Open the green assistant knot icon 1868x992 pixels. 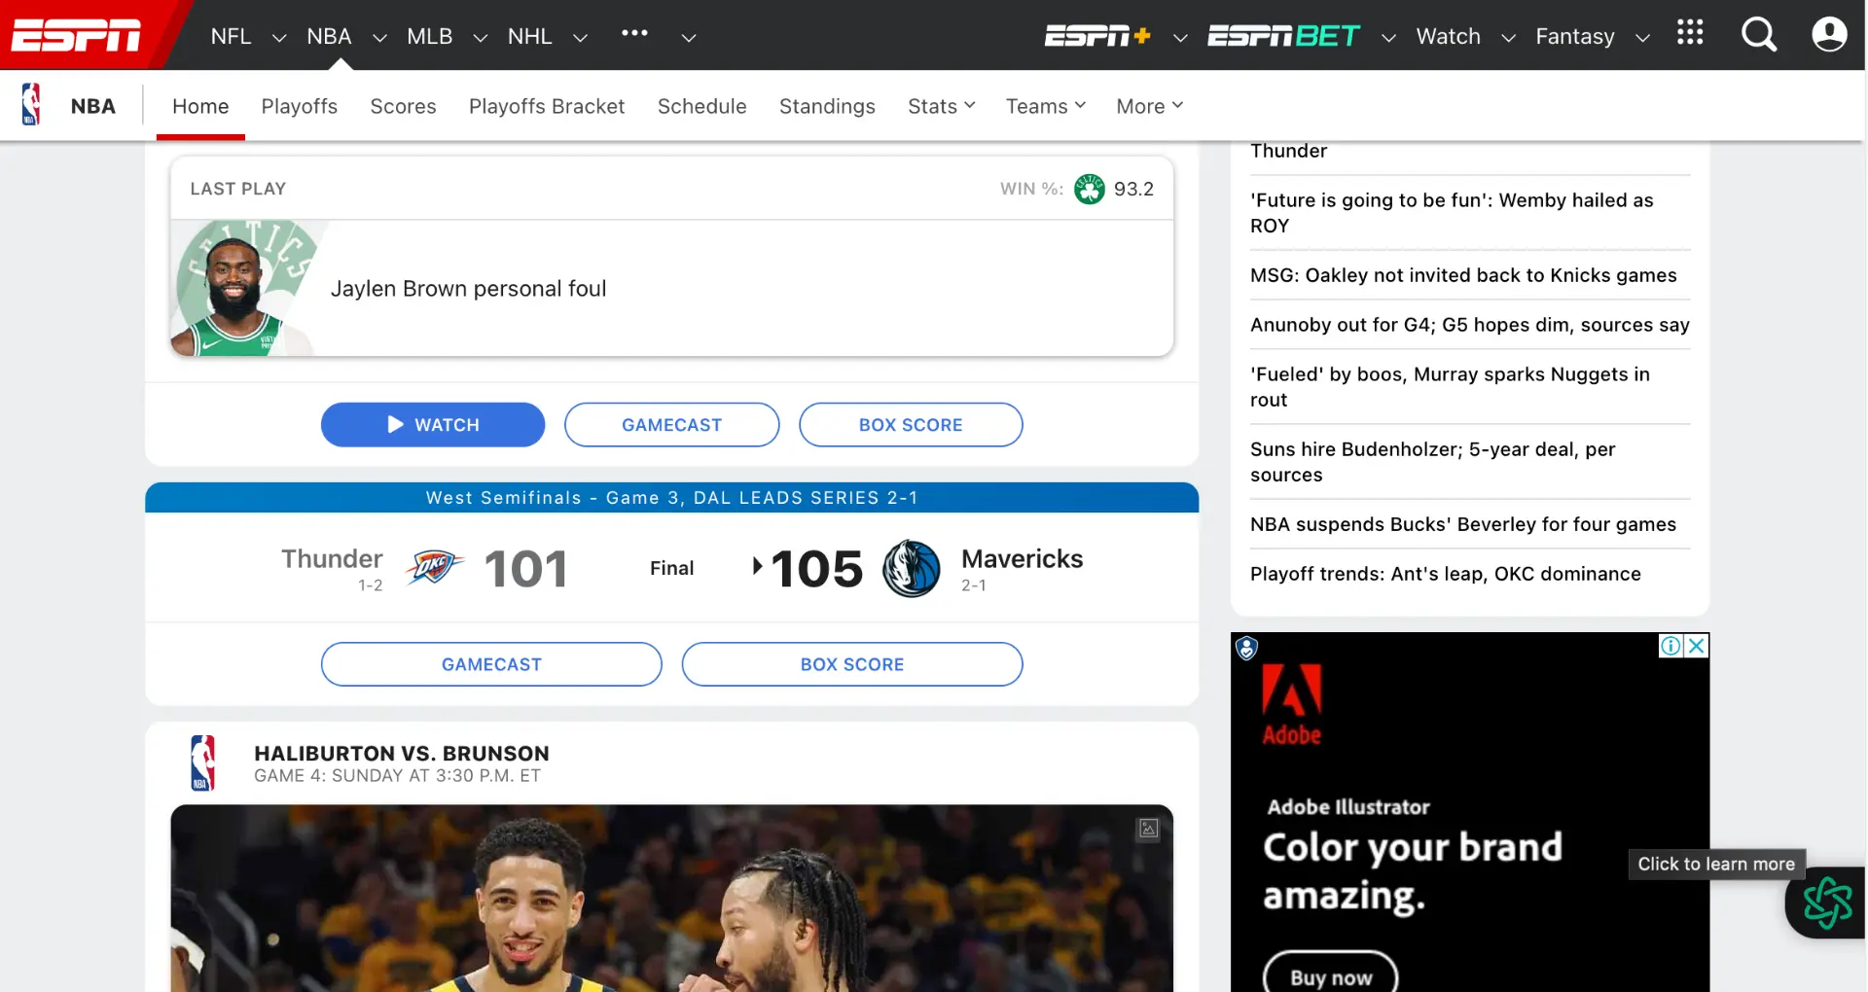(1827, 903)
